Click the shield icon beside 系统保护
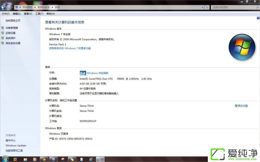 pos(3,38)
